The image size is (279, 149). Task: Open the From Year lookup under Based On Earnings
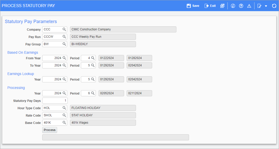(x=65, y=58)
